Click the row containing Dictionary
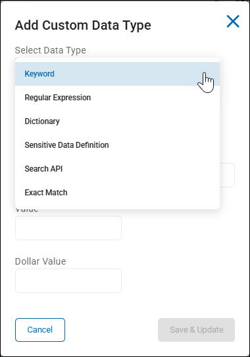The image size is (250, 357). (x=117, y=121)
